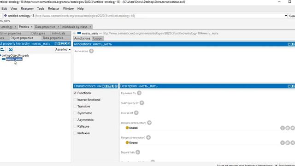Expand the ontology selector dropdown arrow

286,16
